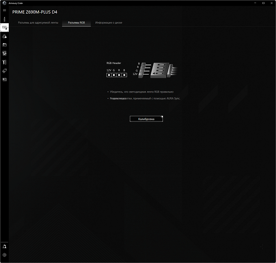Maximize the Armoury Crate window

coord(263,3)
